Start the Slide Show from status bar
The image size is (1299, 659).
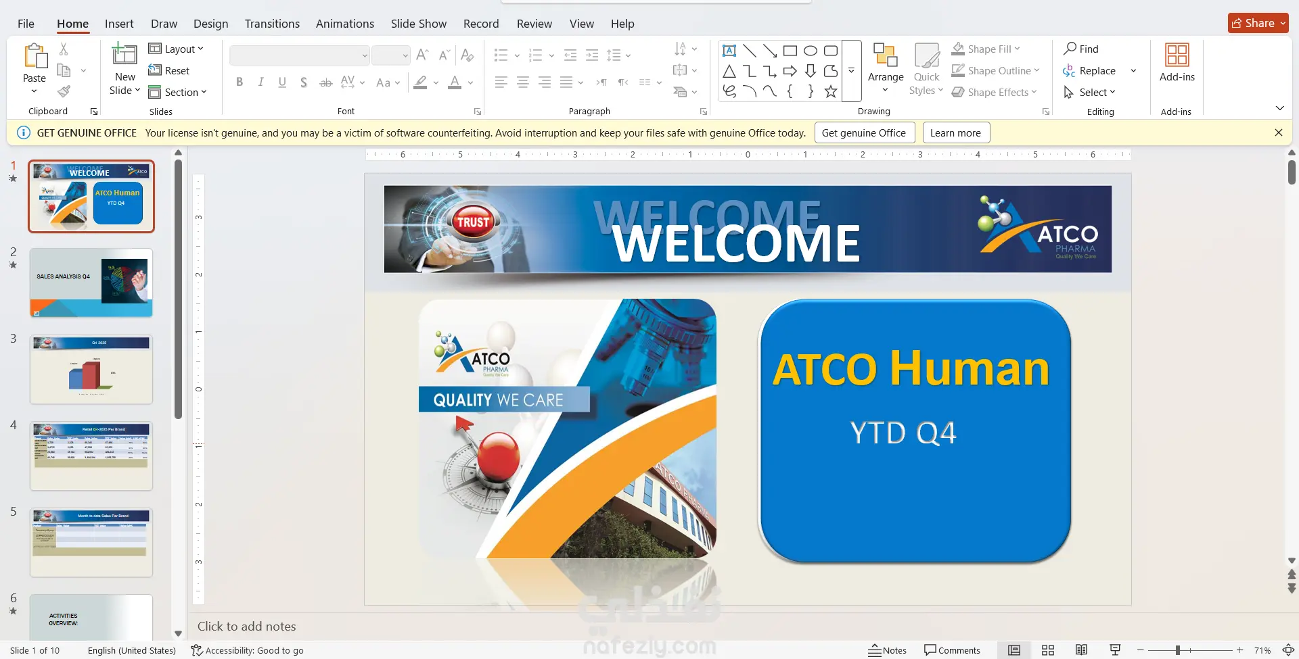[x=1115, y=650]
